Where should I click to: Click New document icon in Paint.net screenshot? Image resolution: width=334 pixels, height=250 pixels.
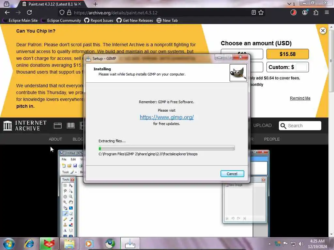coord(64,166)
